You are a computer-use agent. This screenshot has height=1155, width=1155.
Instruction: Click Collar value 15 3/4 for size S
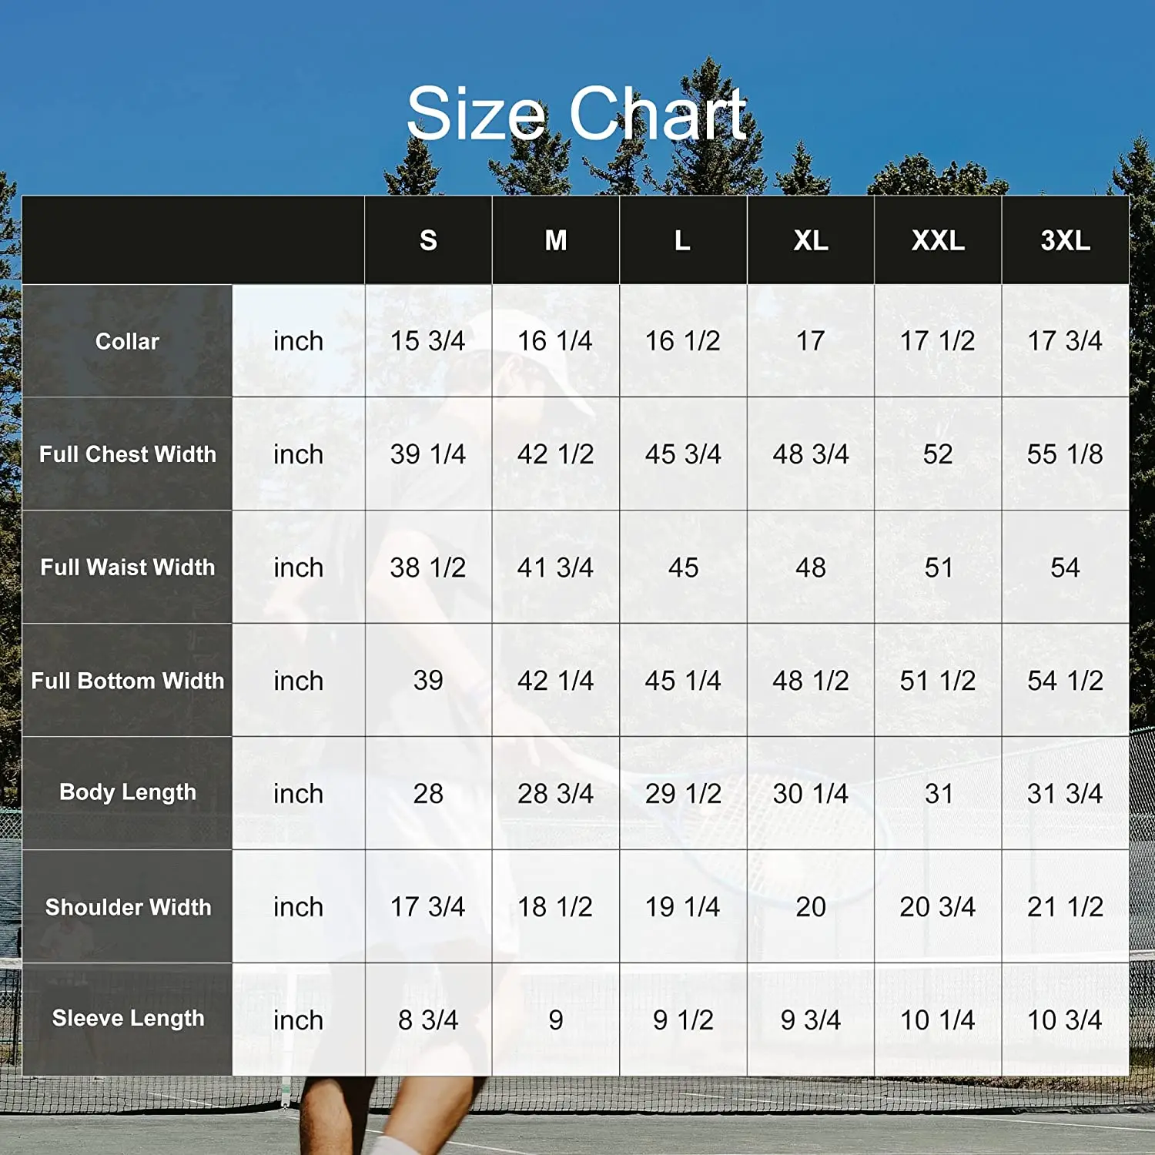pyautogui.click(x=428, y=341)
